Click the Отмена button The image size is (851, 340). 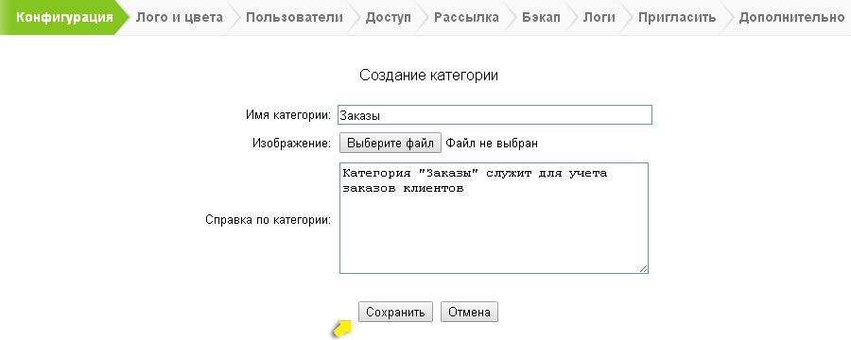[x=469, y=313]
